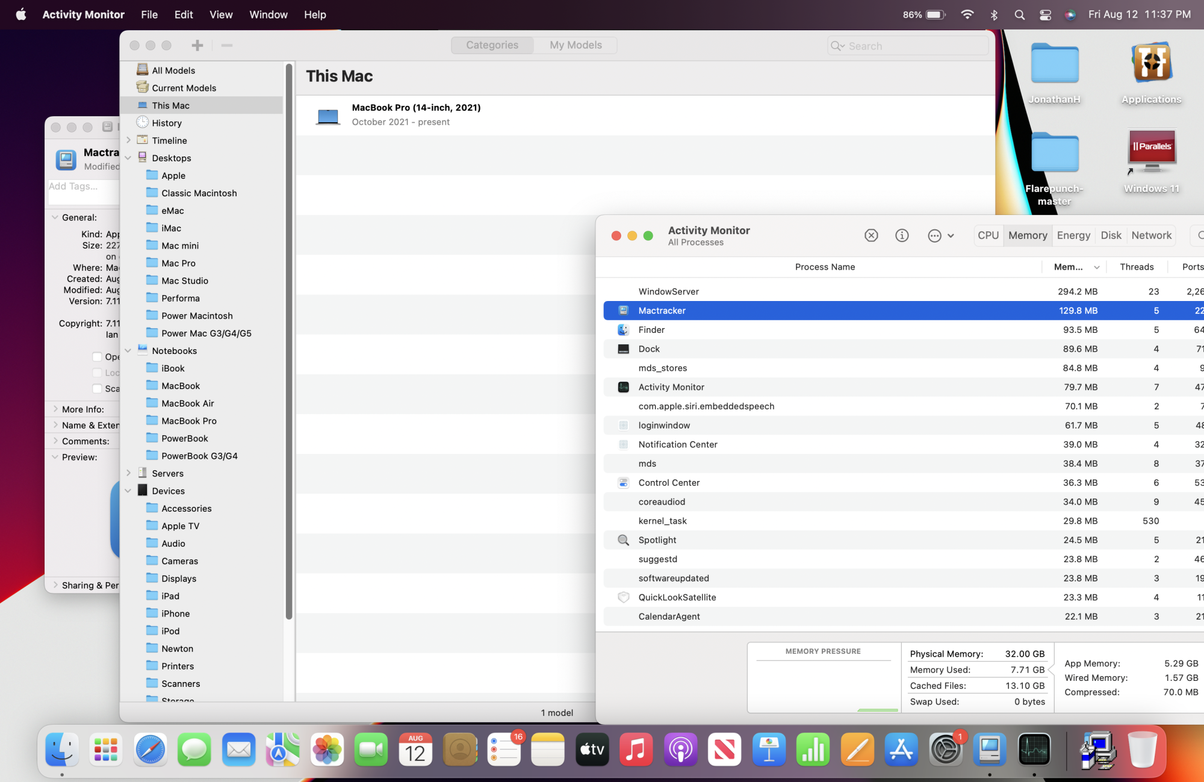
Task: Click the Activity Monitor Dock icon
Action: pos(1034,750)
